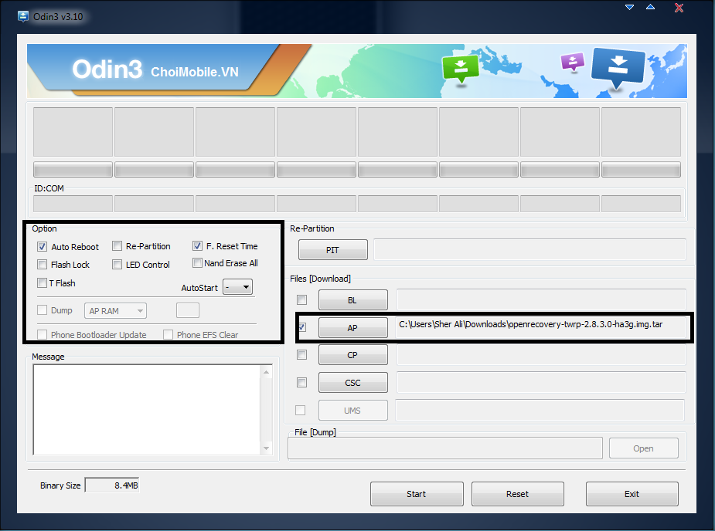The width and height of the screenshot is (715, 531).
Task: Click the Exit button
Action: (632, 494)
